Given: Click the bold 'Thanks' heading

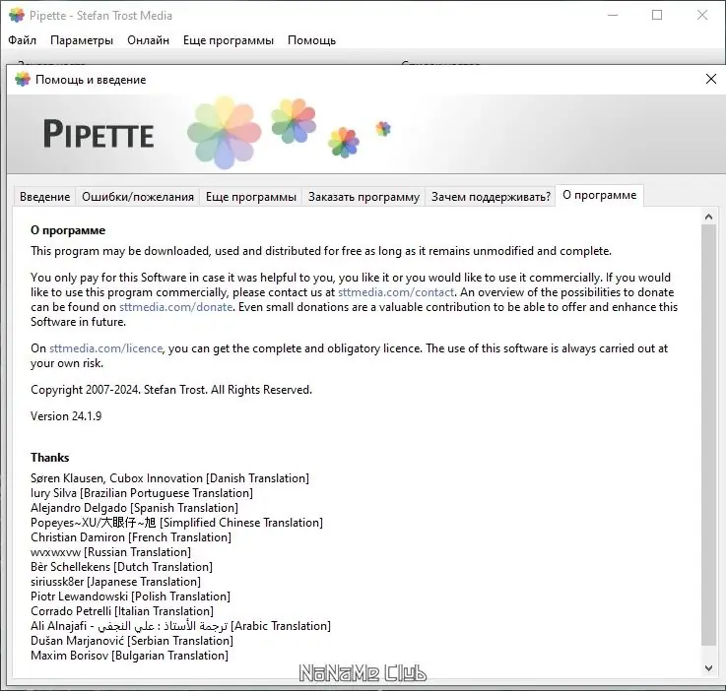Looking at the screenshot, I should point(50,458).
